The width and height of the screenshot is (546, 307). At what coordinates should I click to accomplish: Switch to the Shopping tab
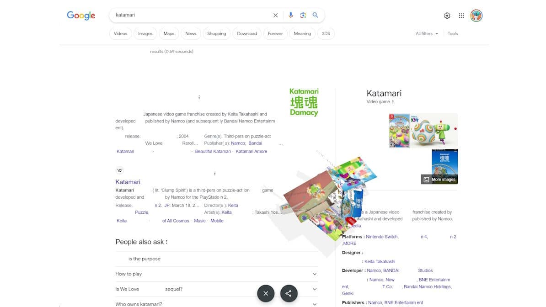click(x=216, y=33)
